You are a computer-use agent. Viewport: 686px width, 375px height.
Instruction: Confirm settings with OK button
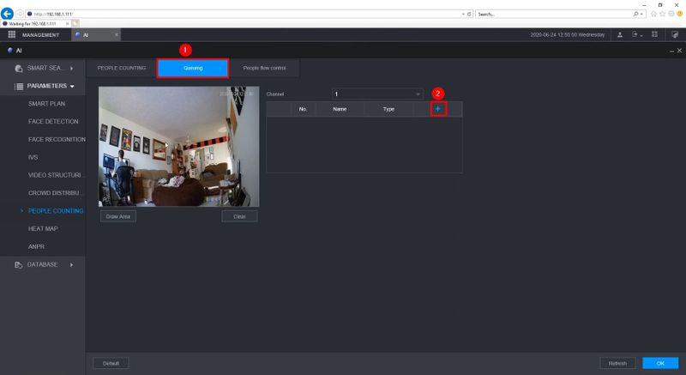pos(660,363)
